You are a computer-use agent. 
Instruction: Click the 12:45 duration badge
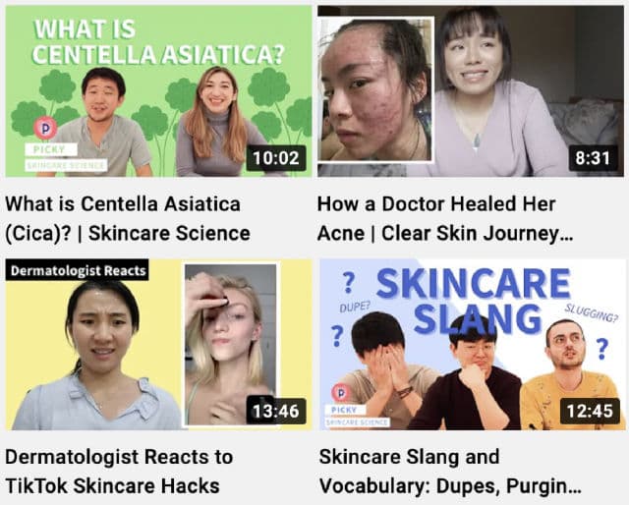tap(590, 411)
